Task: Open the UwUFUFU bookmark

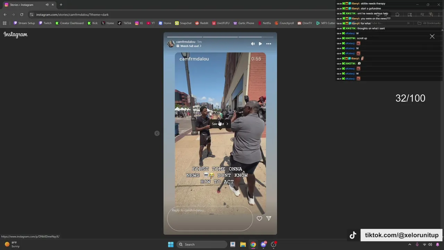Action: coord(221,23)
